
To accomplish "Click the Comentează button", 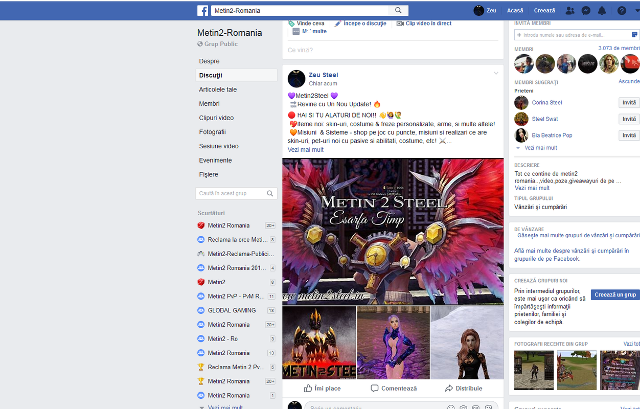I will (x=394, y=389).
